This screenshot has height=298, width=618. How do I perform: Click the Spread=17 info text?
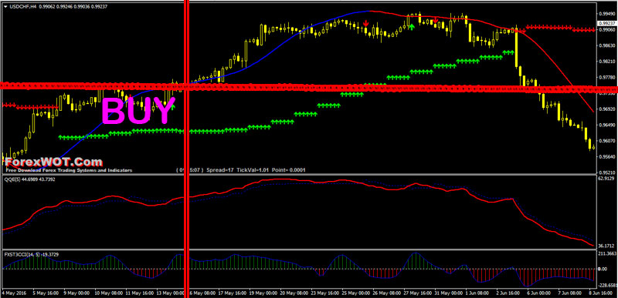(x=220, y=170)
